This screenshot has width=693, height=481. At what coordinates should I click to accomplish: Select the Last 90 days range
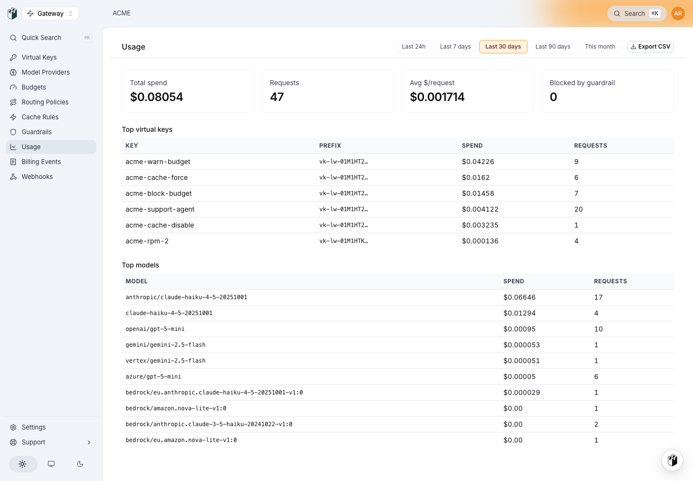point(552,47)
